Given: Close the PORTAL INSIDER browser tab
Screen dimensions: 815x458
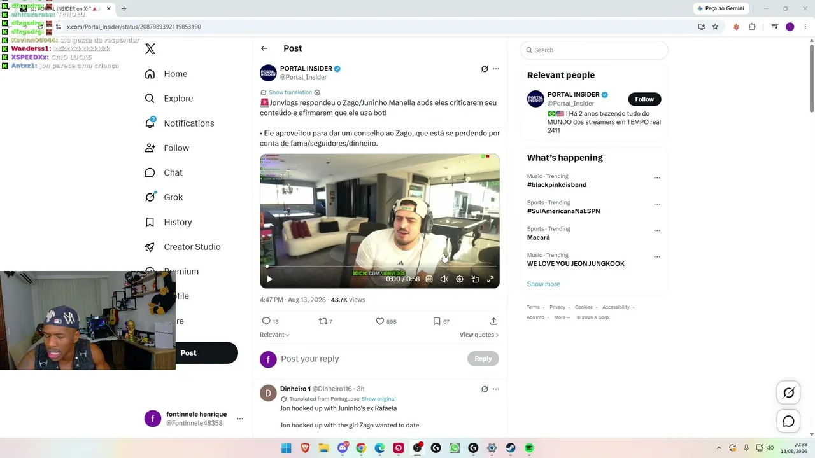Looking at the screenshot, I should (x=108, y=9).
